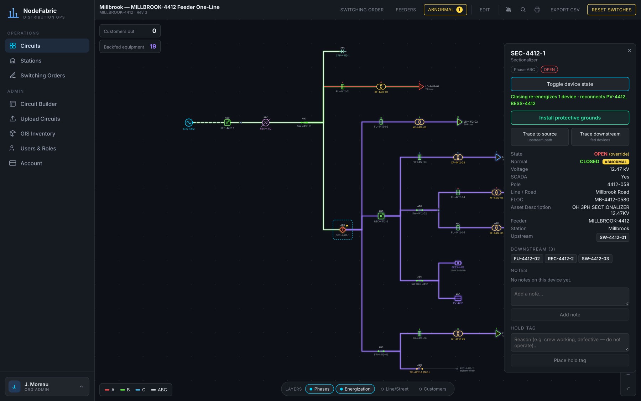This screenshot has height=401, width=641.
Task: Select battery BESS-4412 symbol
Action: click(x=458, y=263)
